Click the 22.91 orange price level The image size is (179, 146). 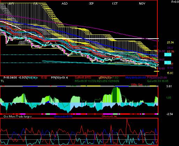[x=171, y=51]
